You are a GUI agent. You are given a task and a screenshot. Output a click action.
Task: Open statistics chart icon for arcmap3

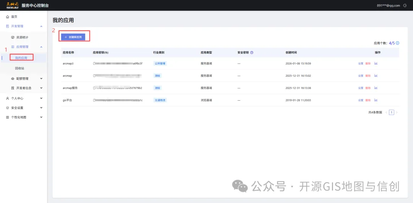(376, 63)
